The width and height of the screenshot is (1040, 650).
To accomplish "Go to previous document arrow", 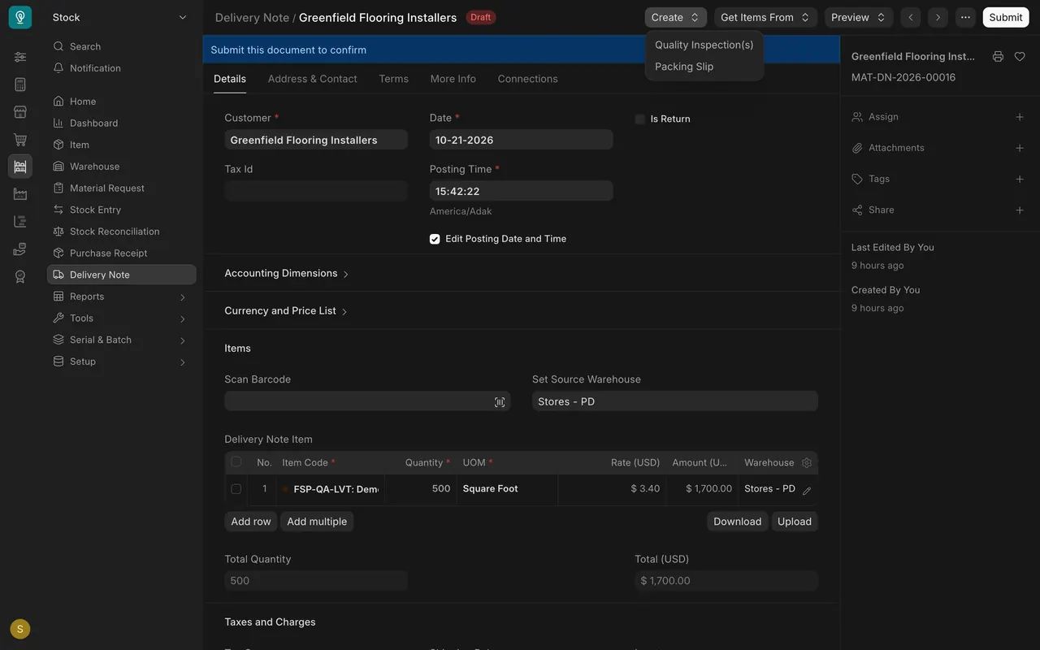I will [x=911, y=17].
